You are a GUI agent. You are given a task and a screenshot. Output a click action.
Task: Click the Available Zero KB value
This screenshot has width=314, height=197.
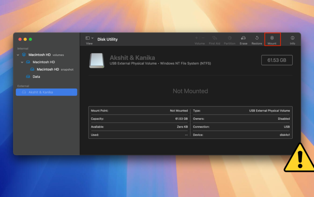(x=182, y=127)
